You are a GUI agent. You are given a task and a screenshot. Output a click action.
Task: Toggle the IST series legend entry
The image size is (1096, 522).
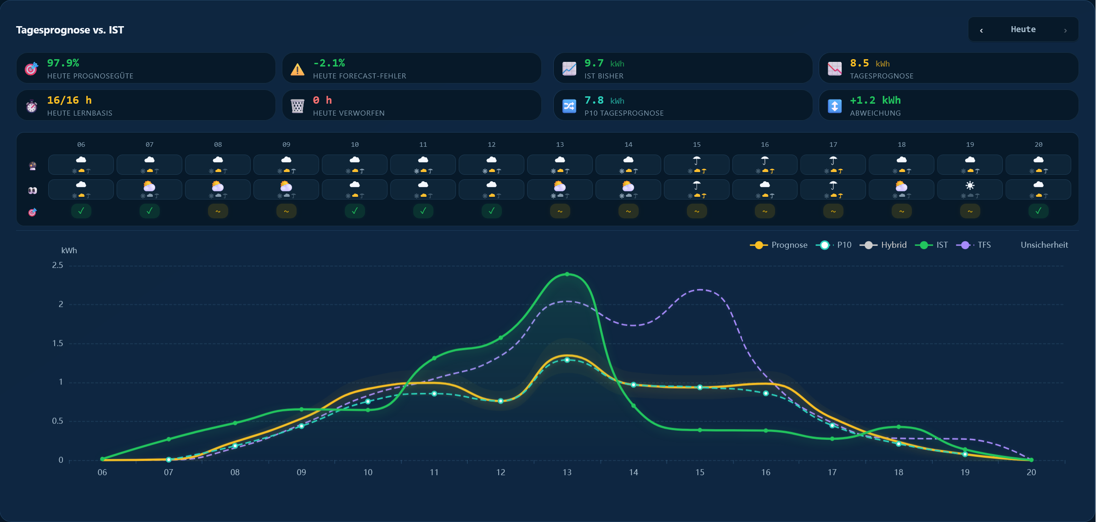(931, 245)
